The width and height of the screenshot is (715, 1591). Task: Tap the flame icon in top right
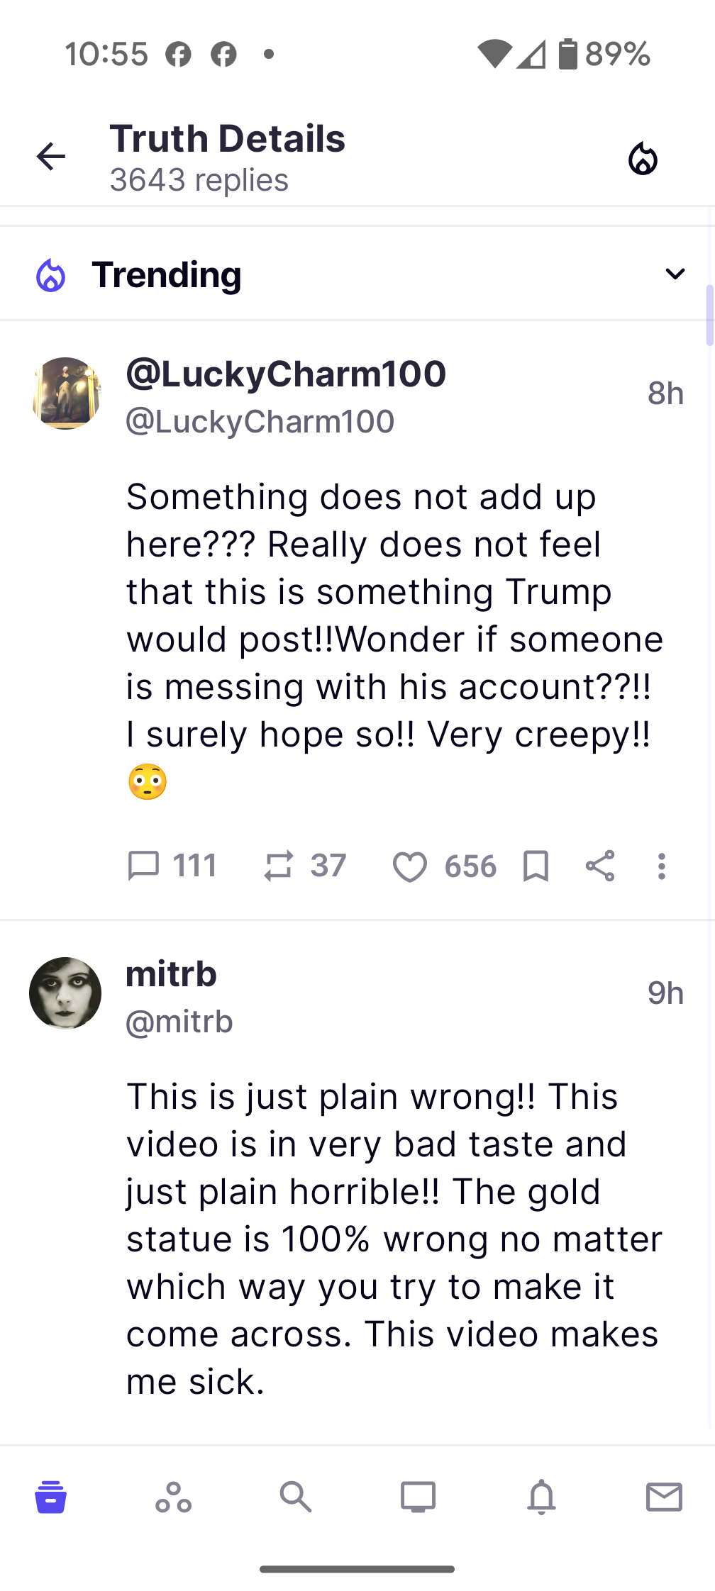643,159
